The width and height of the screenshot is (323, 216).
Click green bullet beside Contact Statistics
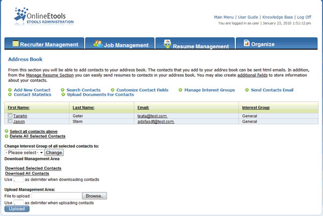click(x=10, y=95)
